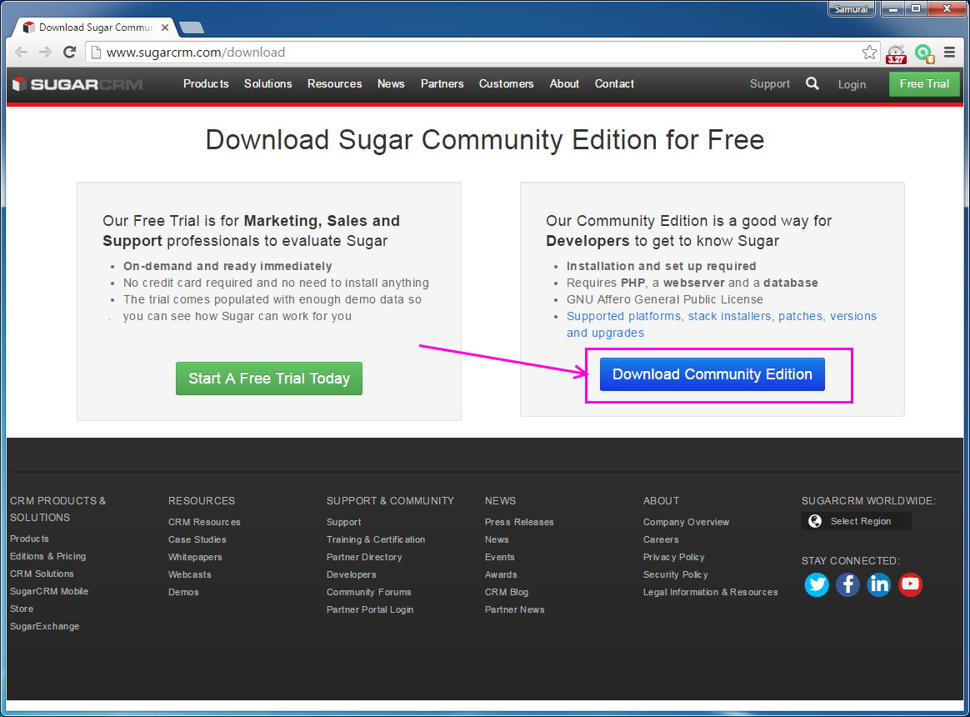Screen dimensions: 970x717
Task: Click footer SugarCRM Mobile link
Action: (x=49, y=591)
